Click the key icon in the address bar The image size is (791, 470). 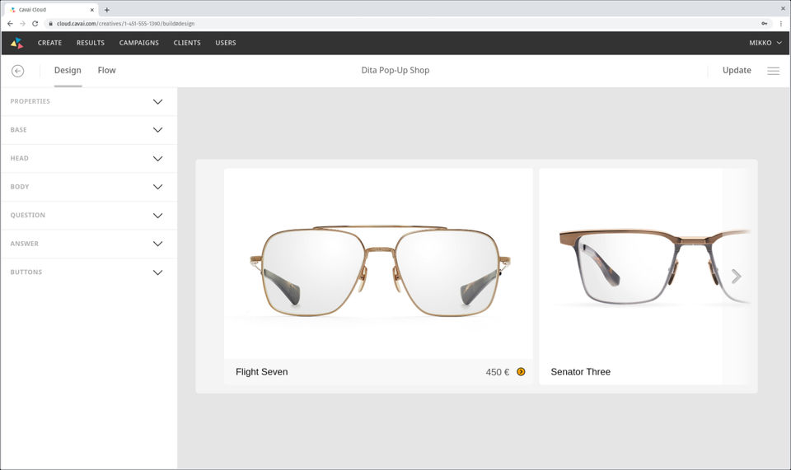[765, 23]
